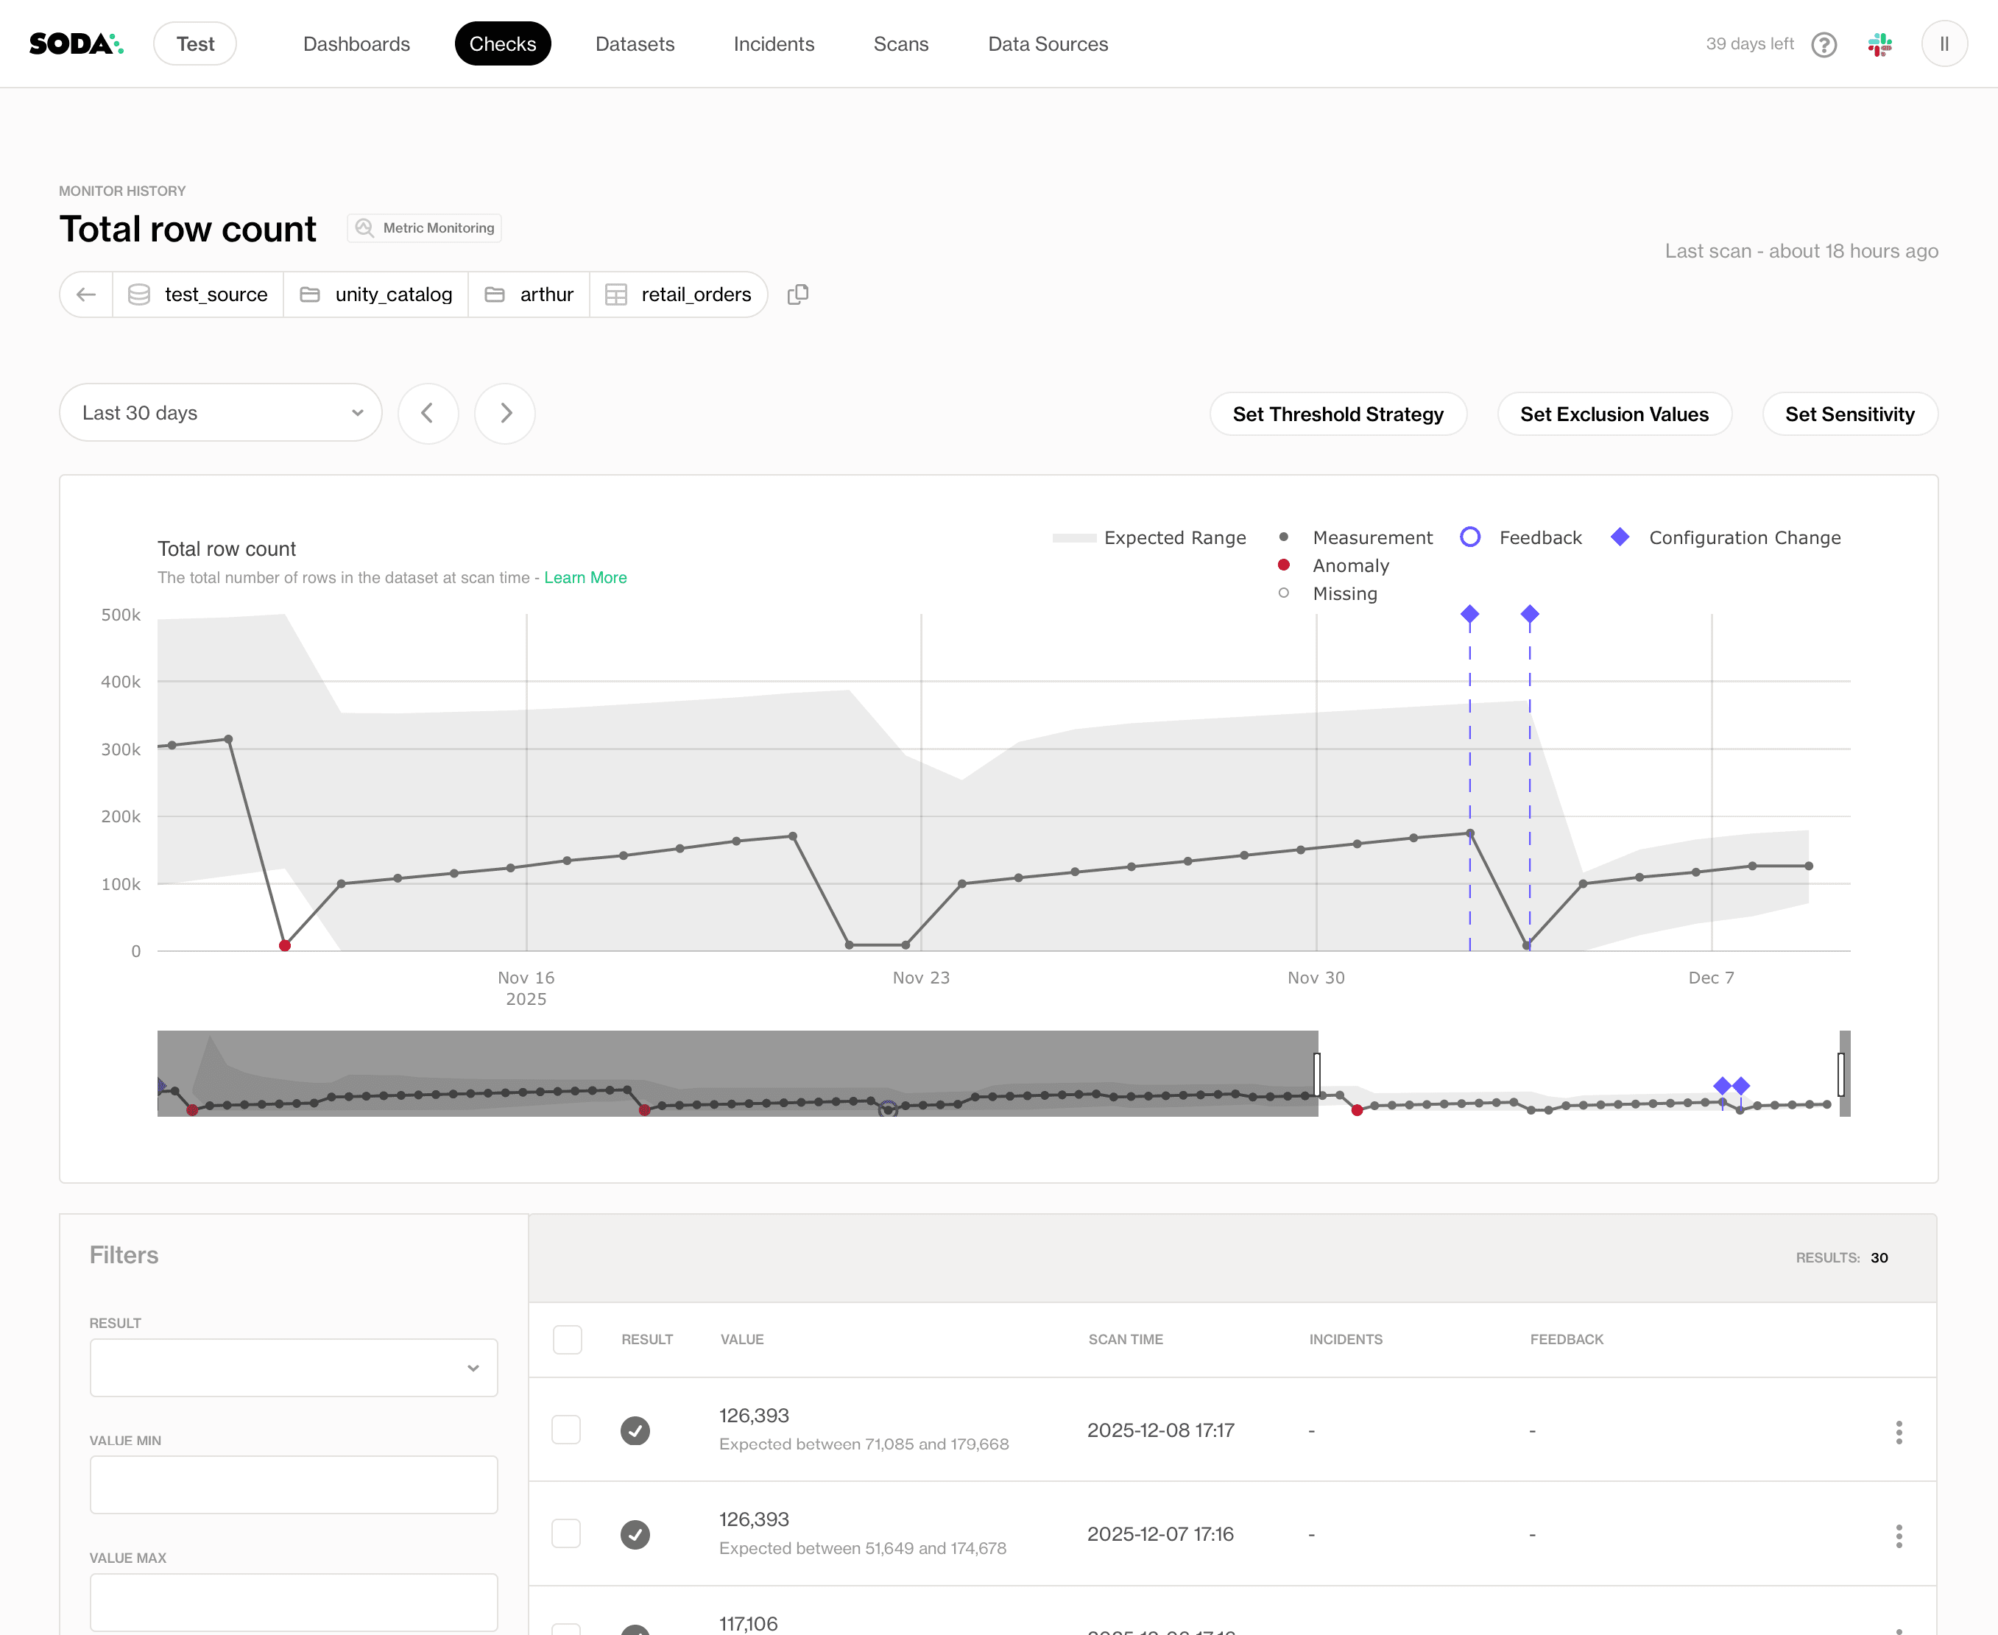The width and height of the screenshot is (1998, 1635).
Task: Open the help question mark icon
Action: [x=1825, y=43]
